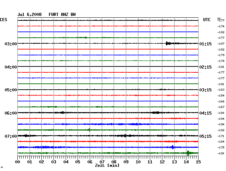Click minute tick label 01
Screen dimensions: 226x171
30,162
